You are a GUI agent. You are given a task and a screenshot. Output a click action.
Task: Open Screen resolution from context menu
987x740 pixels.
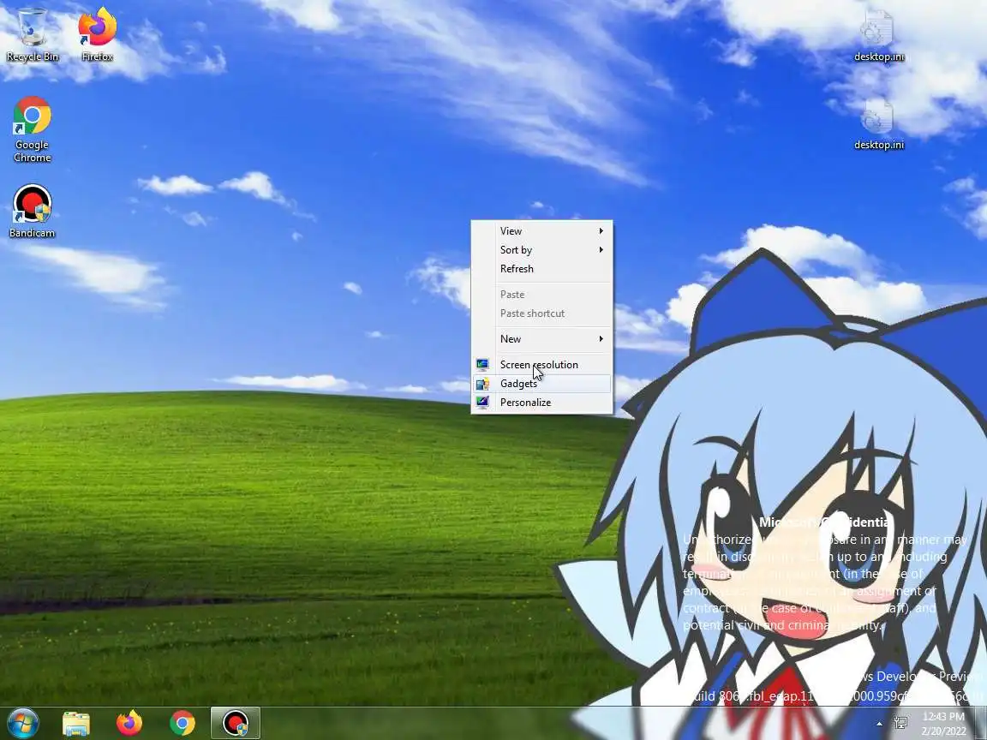(x=541, y=364)
